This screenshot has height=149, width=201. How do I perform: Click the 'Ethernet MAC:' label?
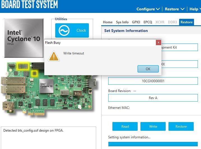point(119,108)
